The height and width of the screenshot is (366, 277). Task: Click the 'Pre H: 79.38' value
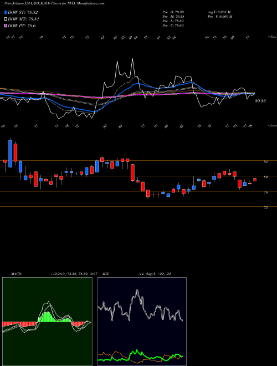click(x=173, y=17)
